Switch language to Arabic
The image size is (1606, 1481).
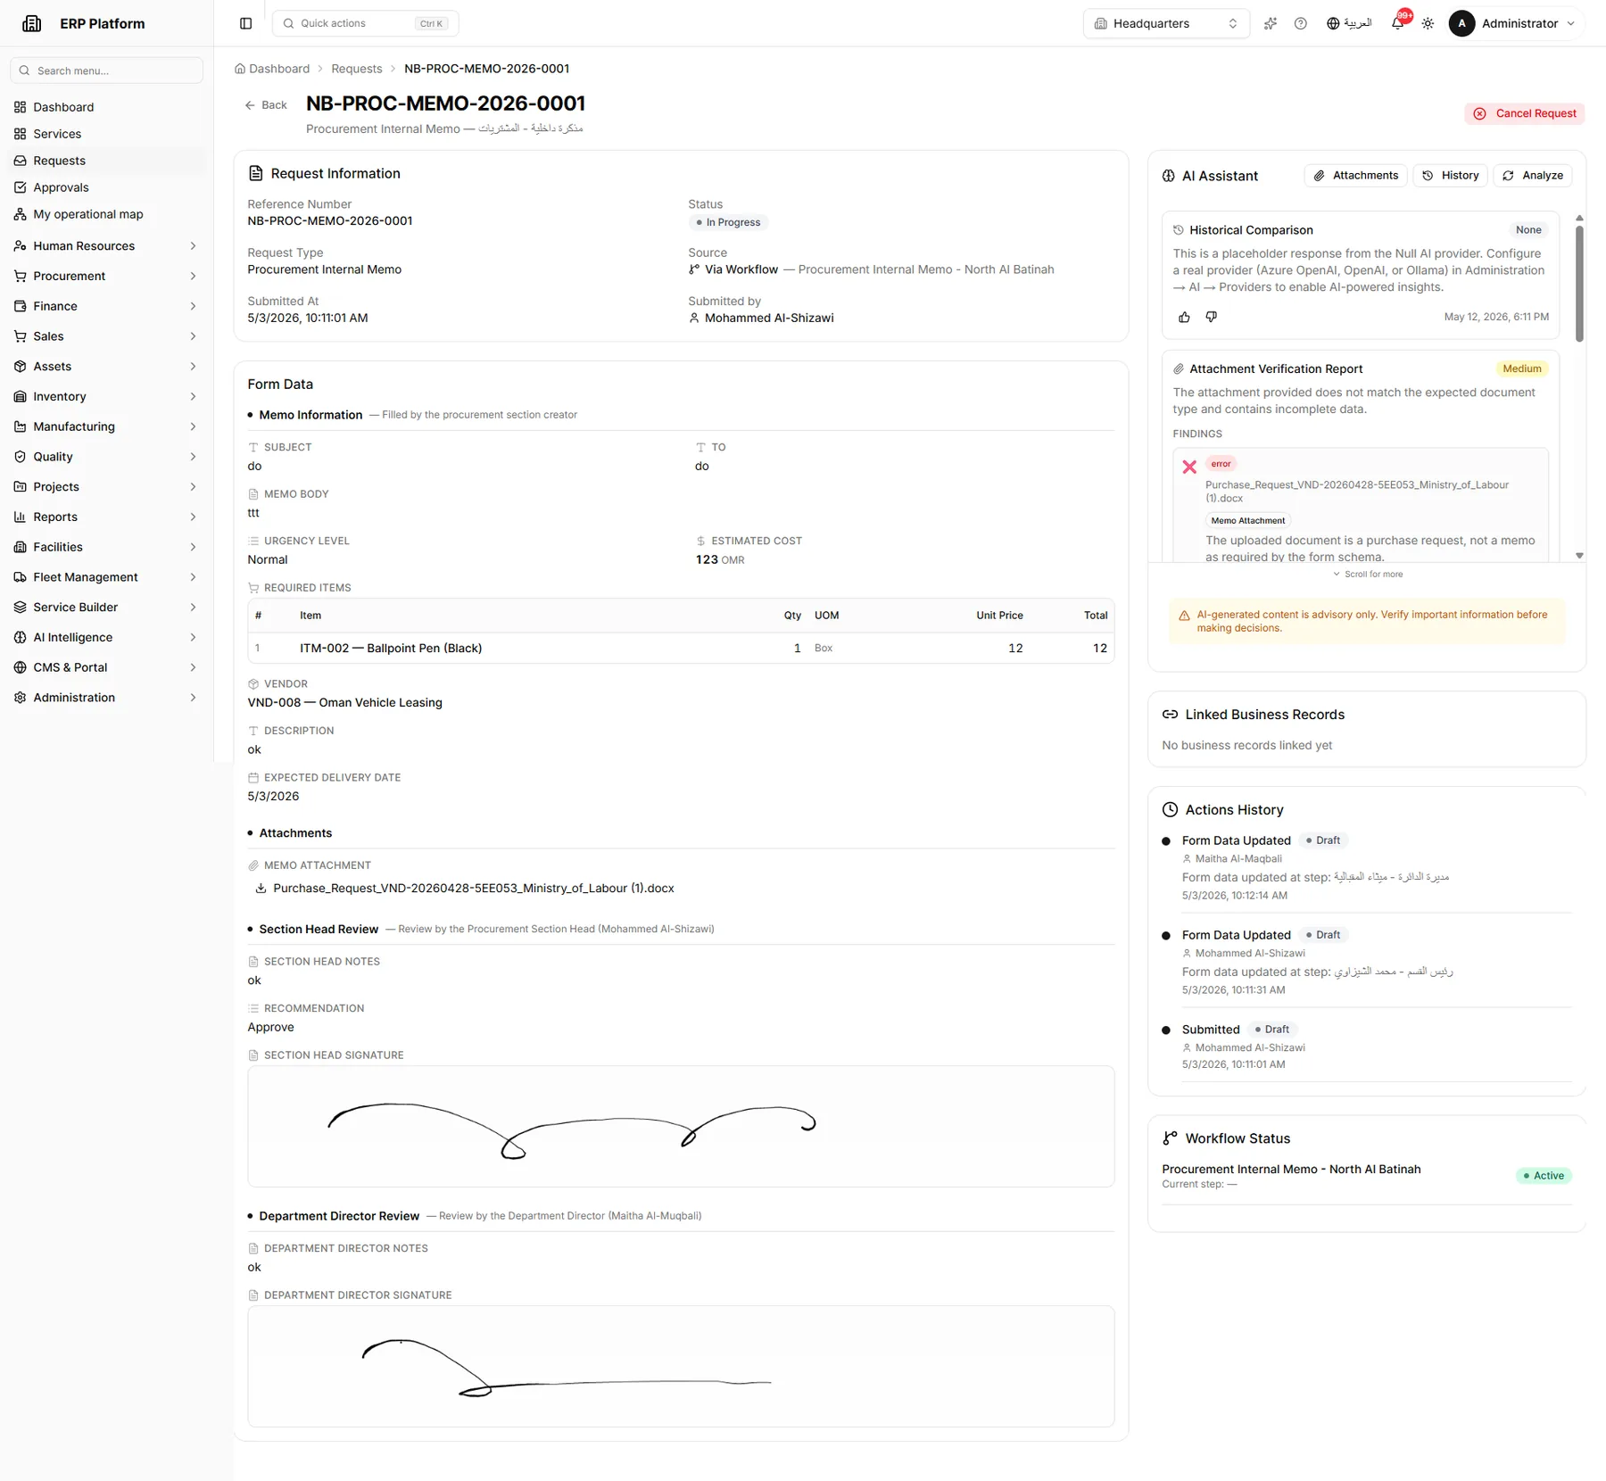pos(1349,23)
